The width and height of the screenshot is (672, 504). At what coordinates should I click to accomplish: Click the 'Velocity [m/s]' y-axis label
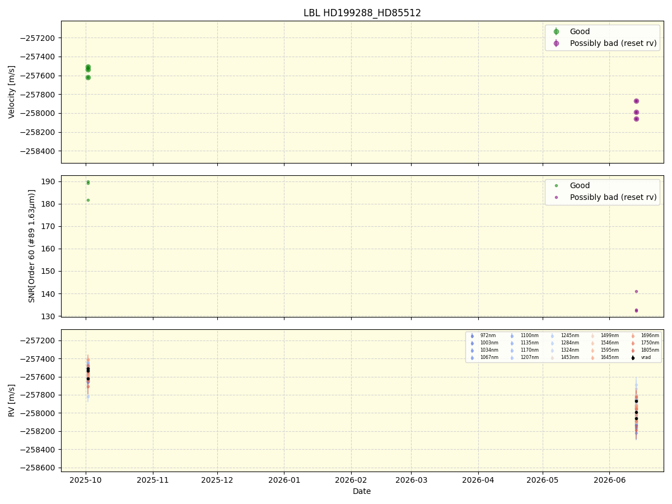point(12,92)
